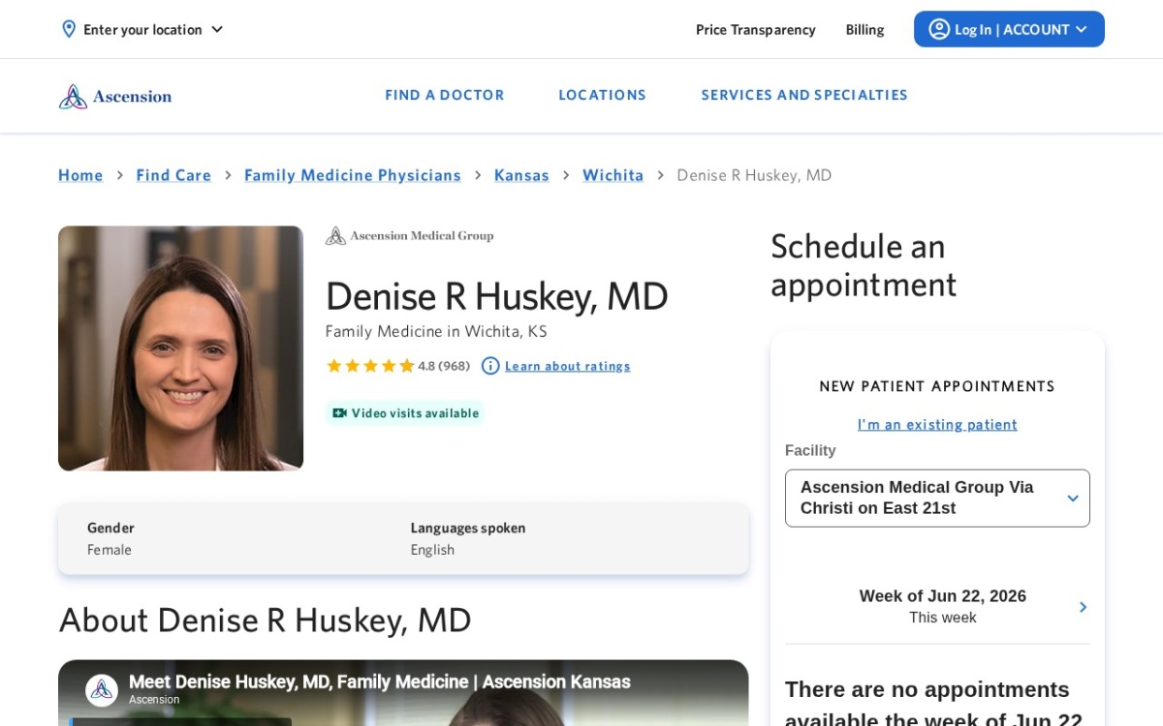The image size is (1163, 726).
Task: Expand the account menu chevron
Action: point(1081,29)
